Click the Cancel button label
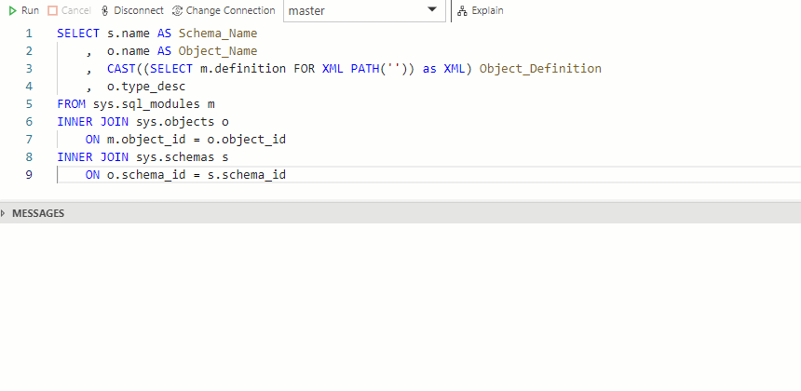The height and width of the screenshot is (391, 801). point(76,11)
